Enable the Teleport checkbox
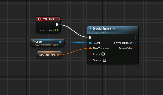163x95 pixels. point(104,60)
